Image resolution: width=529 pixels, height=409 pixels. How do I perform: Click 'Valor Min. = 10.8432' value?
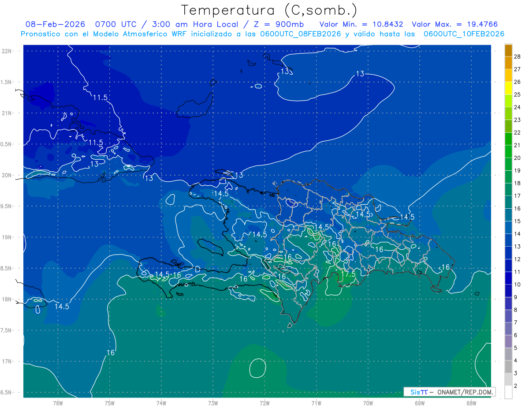point(361,25)
